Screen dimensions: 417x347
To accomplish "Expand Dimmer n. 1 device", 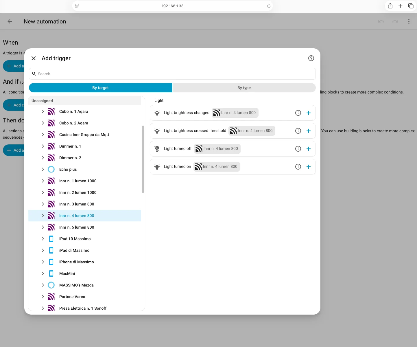I will [x=43, y=146].
